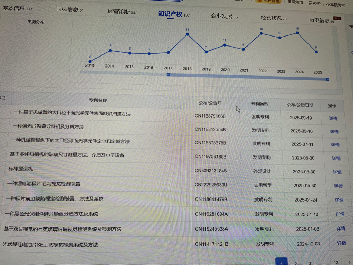Select patent name 硅棒搬运机

pos(21,169)
